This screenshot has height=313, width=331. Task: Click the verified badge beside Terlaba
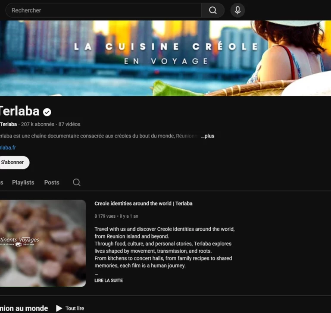47,112
